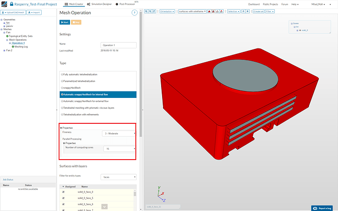Click the operation Name input field
The image size is (338, 211).
(118, 45)
